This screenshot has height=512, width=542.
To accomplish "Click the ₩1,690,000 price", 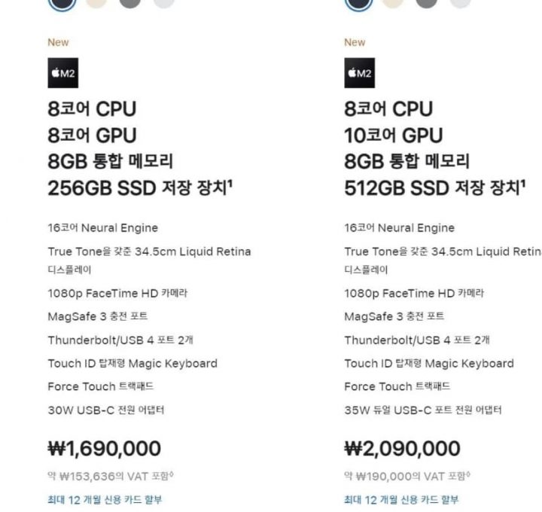I will click(x=105, y=449).
